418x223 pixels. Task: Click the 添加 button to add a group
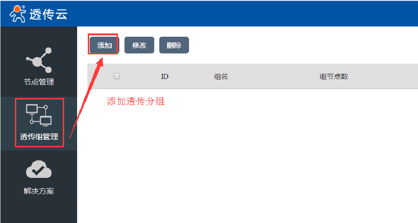click(x=104, y=45)
